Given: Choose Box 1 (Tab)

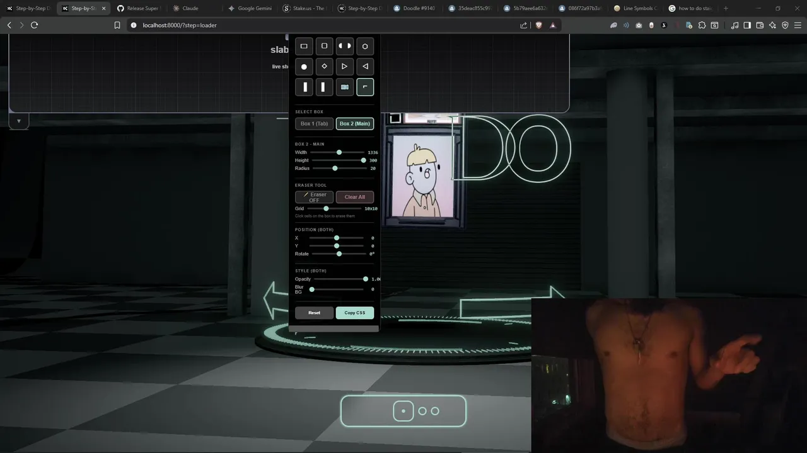Looking at the screenshot, I should click(x=314, y=123).
